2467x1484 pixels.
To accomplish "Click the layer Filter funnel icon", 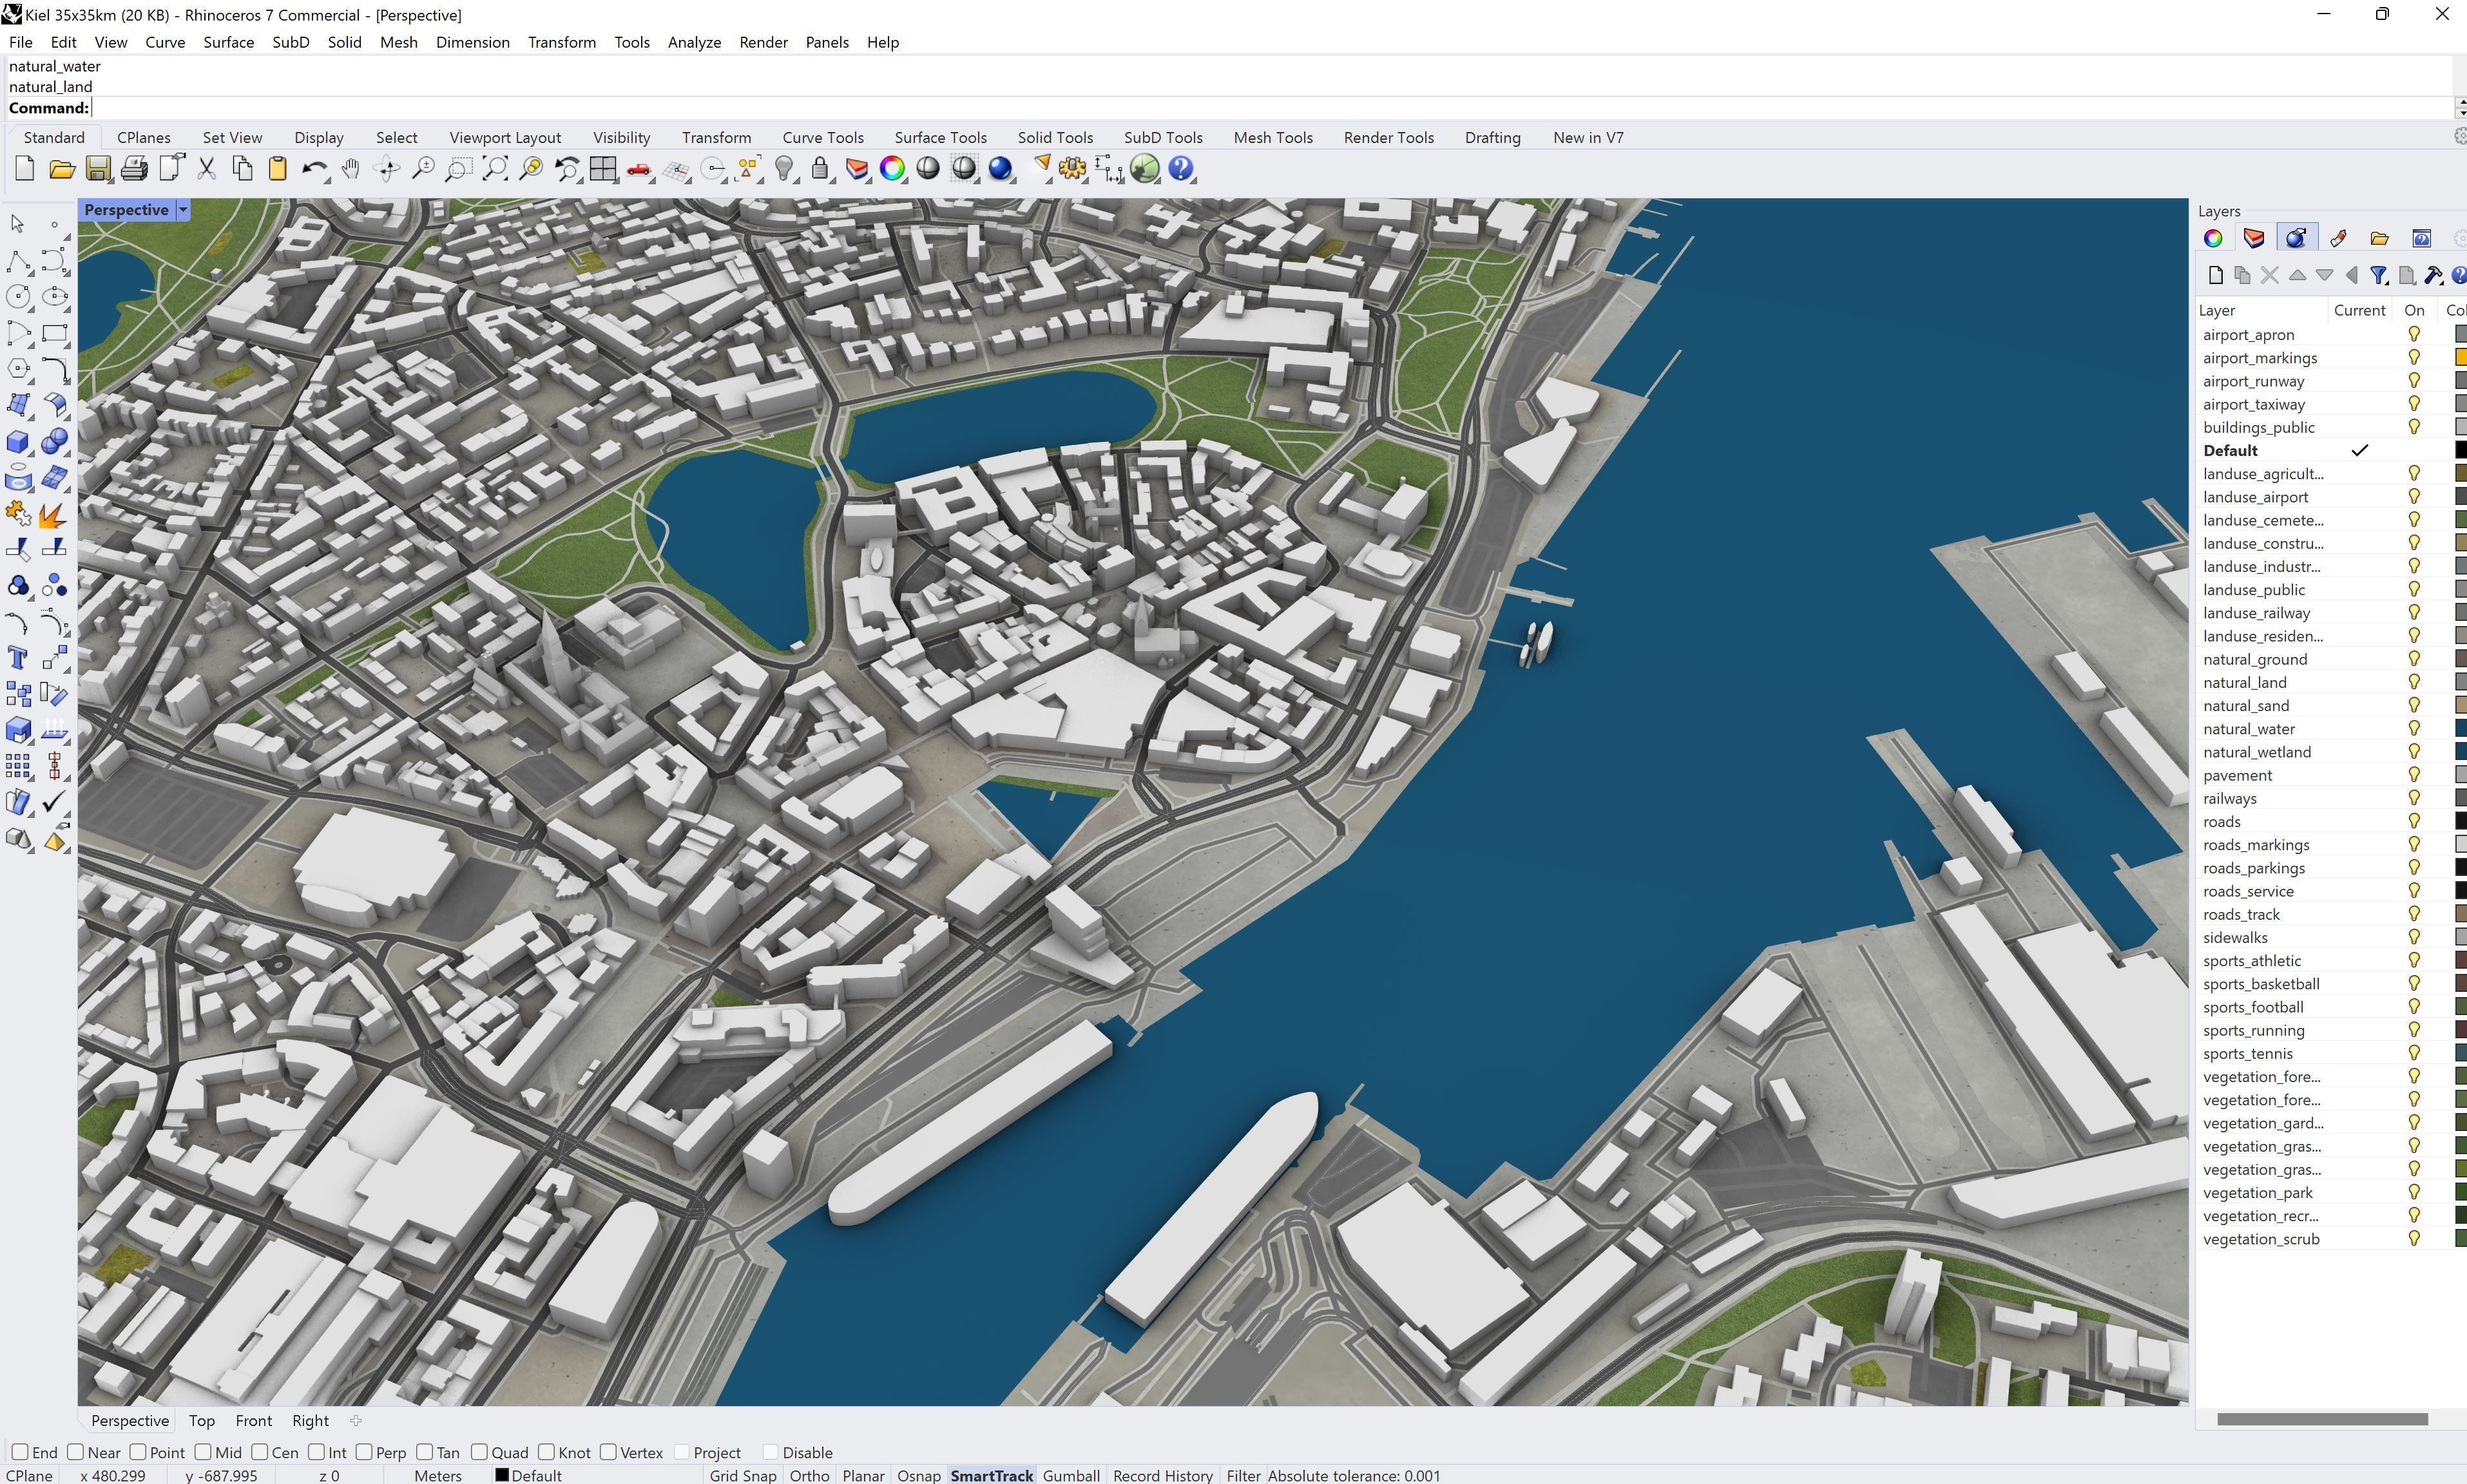I will pos(2379,275).
